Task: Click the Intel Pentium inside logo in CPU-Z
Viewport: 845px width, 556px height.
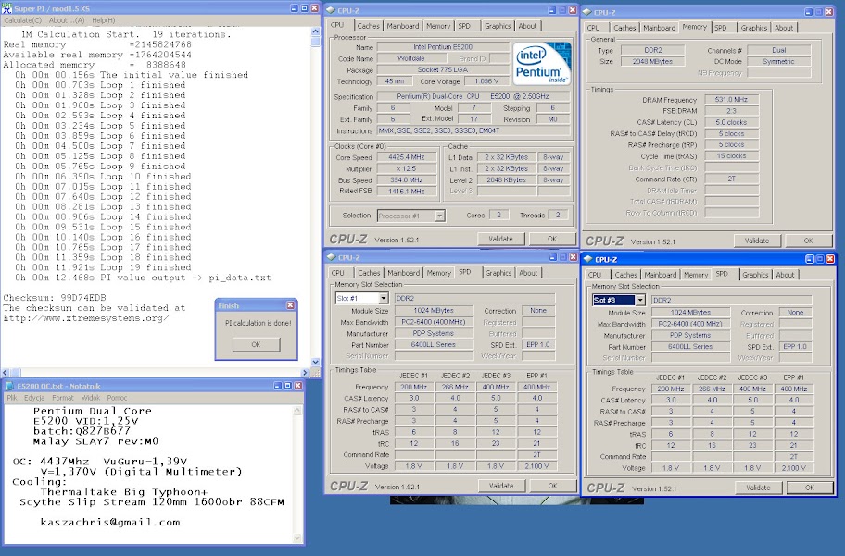Action: [544, 65]
